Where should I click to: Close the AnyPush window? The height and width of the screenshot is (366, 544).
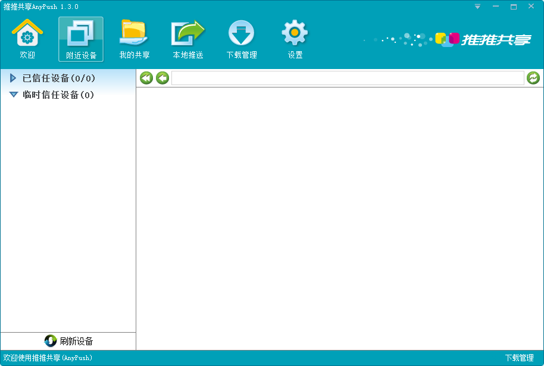531,6
